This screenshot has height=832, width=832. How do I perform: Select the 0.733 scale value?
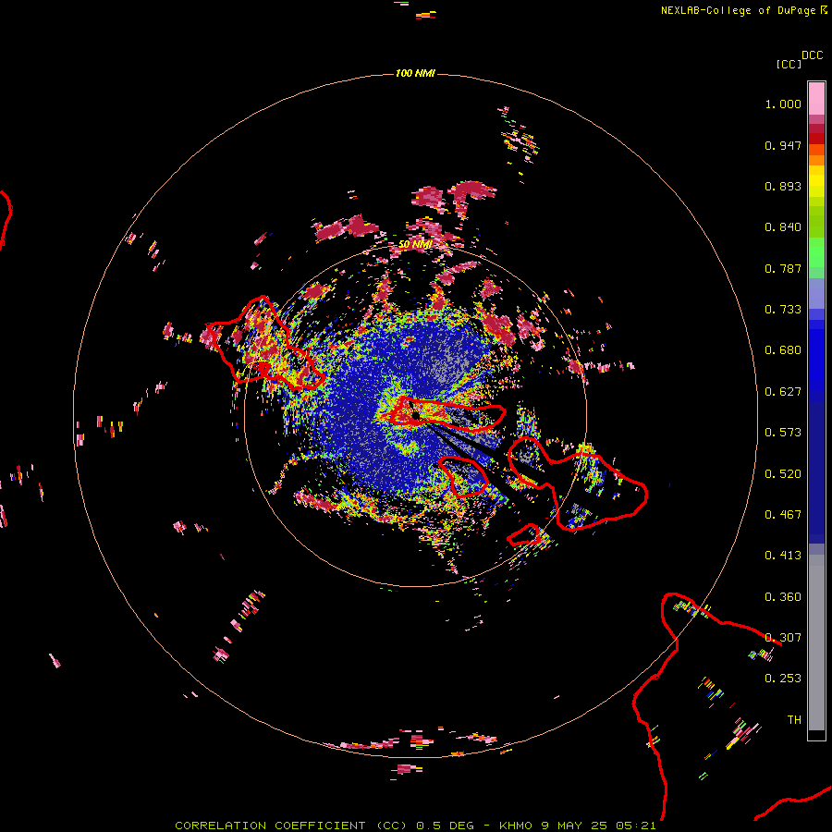click(x=783, y=310)
